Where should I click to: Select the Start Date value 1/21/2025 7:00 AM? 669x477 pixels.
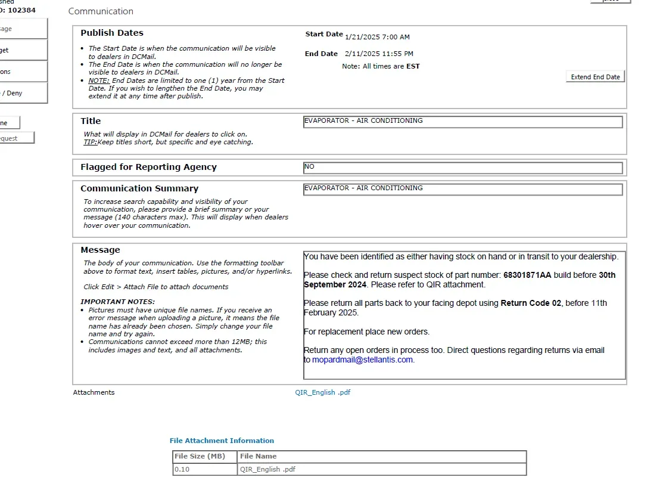[x=377, y=37]
